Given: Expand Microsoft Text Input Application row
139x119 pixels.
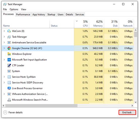Looking at the screenshot, I should [4, 60].
